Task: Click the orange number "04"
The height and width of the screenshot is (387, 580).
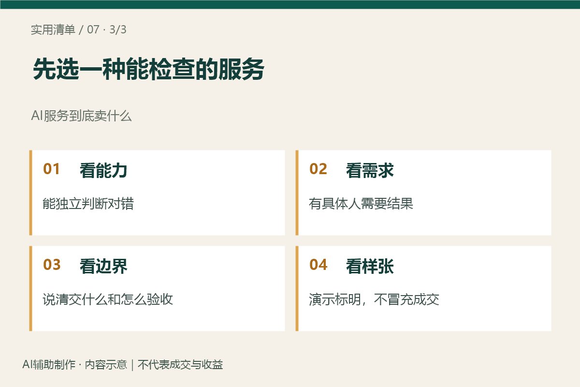Action: 318,265
